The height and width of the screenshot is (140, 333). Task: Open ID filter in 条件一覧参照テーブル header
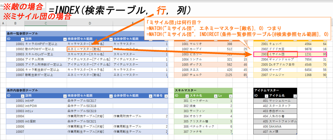coord(22,39)
